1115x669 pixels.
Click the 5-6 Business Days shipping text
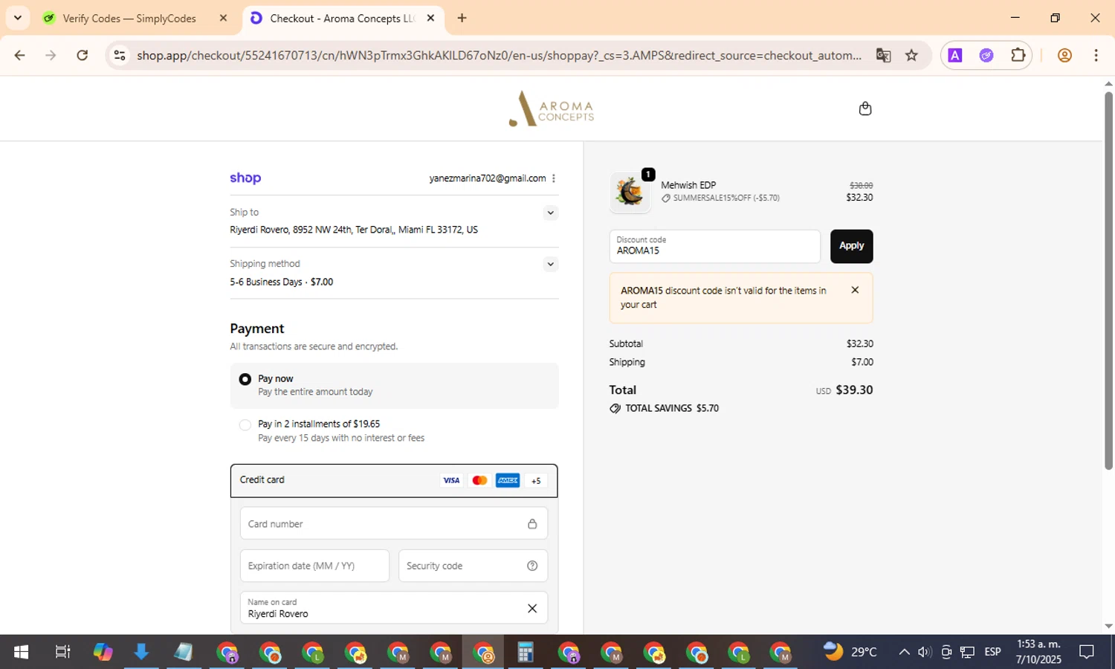pos(281,282)
